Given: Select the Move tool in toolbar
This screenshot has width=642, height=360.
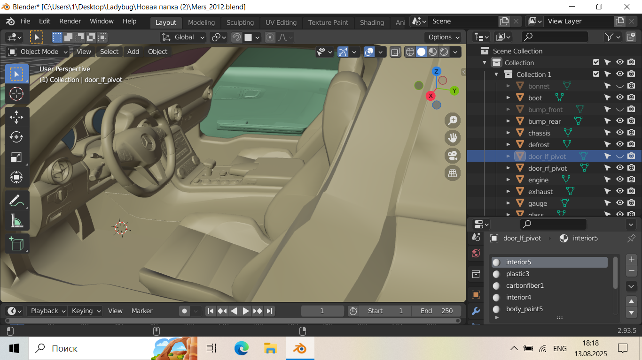Looking at the screenshot, I should [x=16, y=117].
